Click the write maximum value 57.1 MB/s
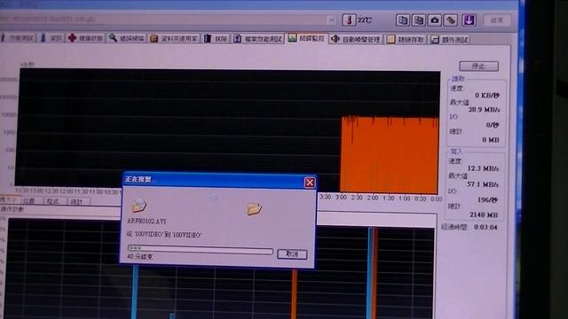 [x=483, y=184]
